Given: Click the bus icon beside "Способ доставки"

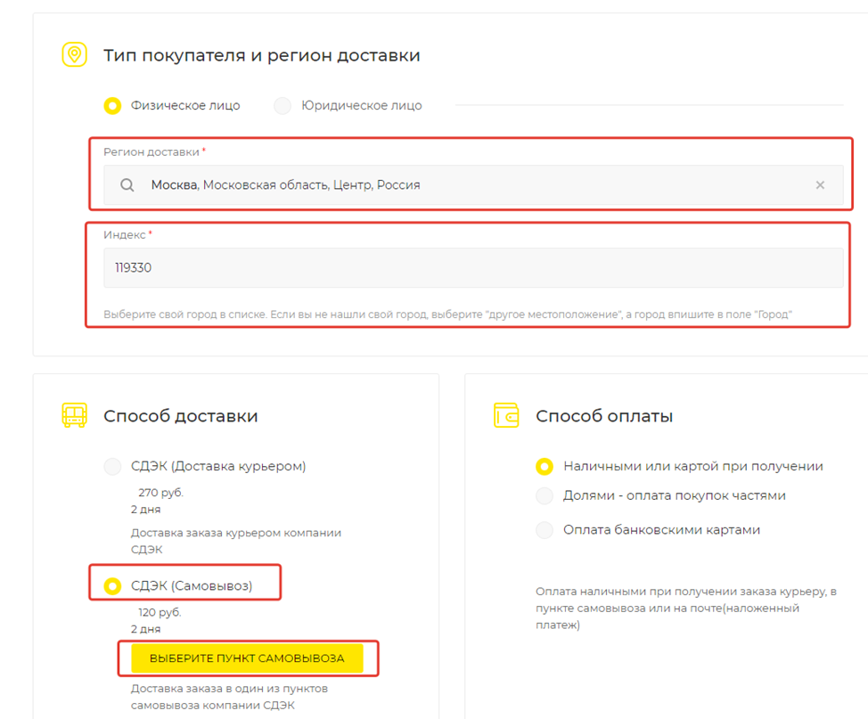Looking at the screenshot, I should click(x=74, y=415).
